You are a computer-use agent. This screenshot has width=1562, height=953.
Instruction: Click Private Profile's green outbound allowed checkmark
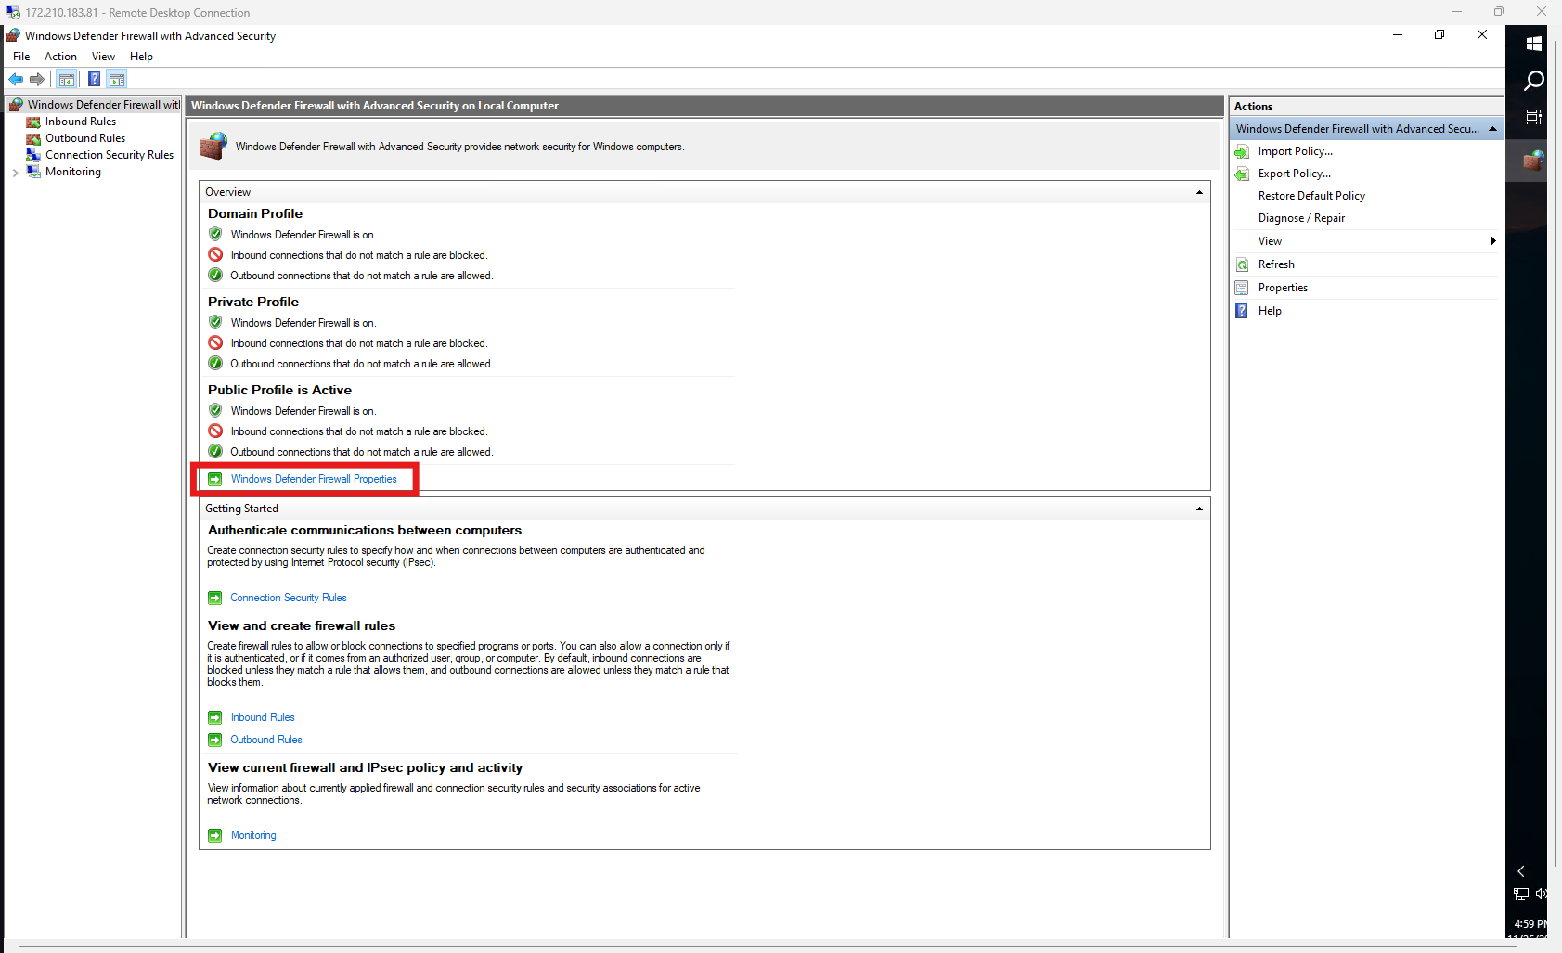[x=215, y=363]
